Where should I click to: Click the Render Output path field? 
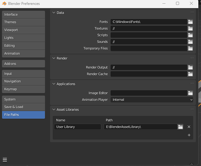pyautogui.click(x=149, y=67)
